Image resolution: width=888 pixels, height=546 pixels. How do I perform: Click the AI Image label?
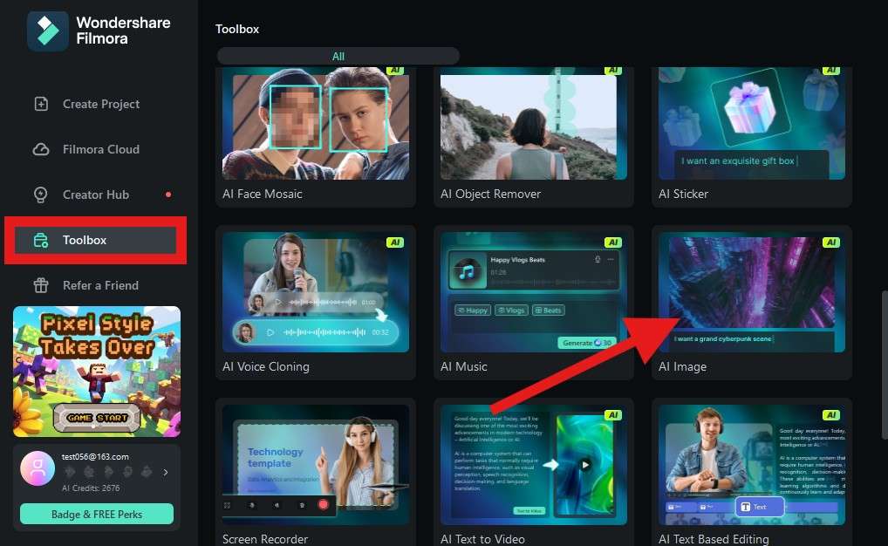[682, 366]
